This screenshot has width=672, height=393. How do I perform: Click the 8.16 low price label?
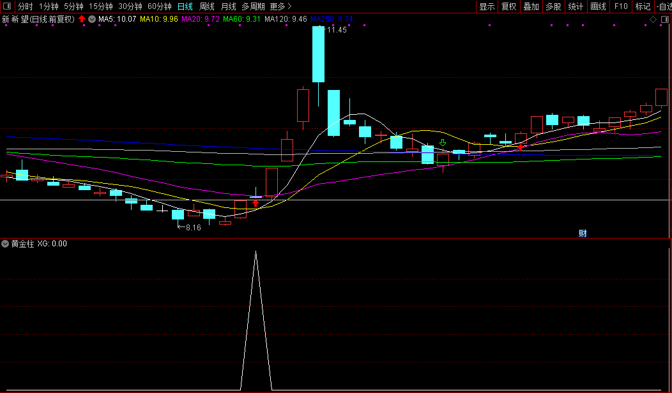pos(194,228)
